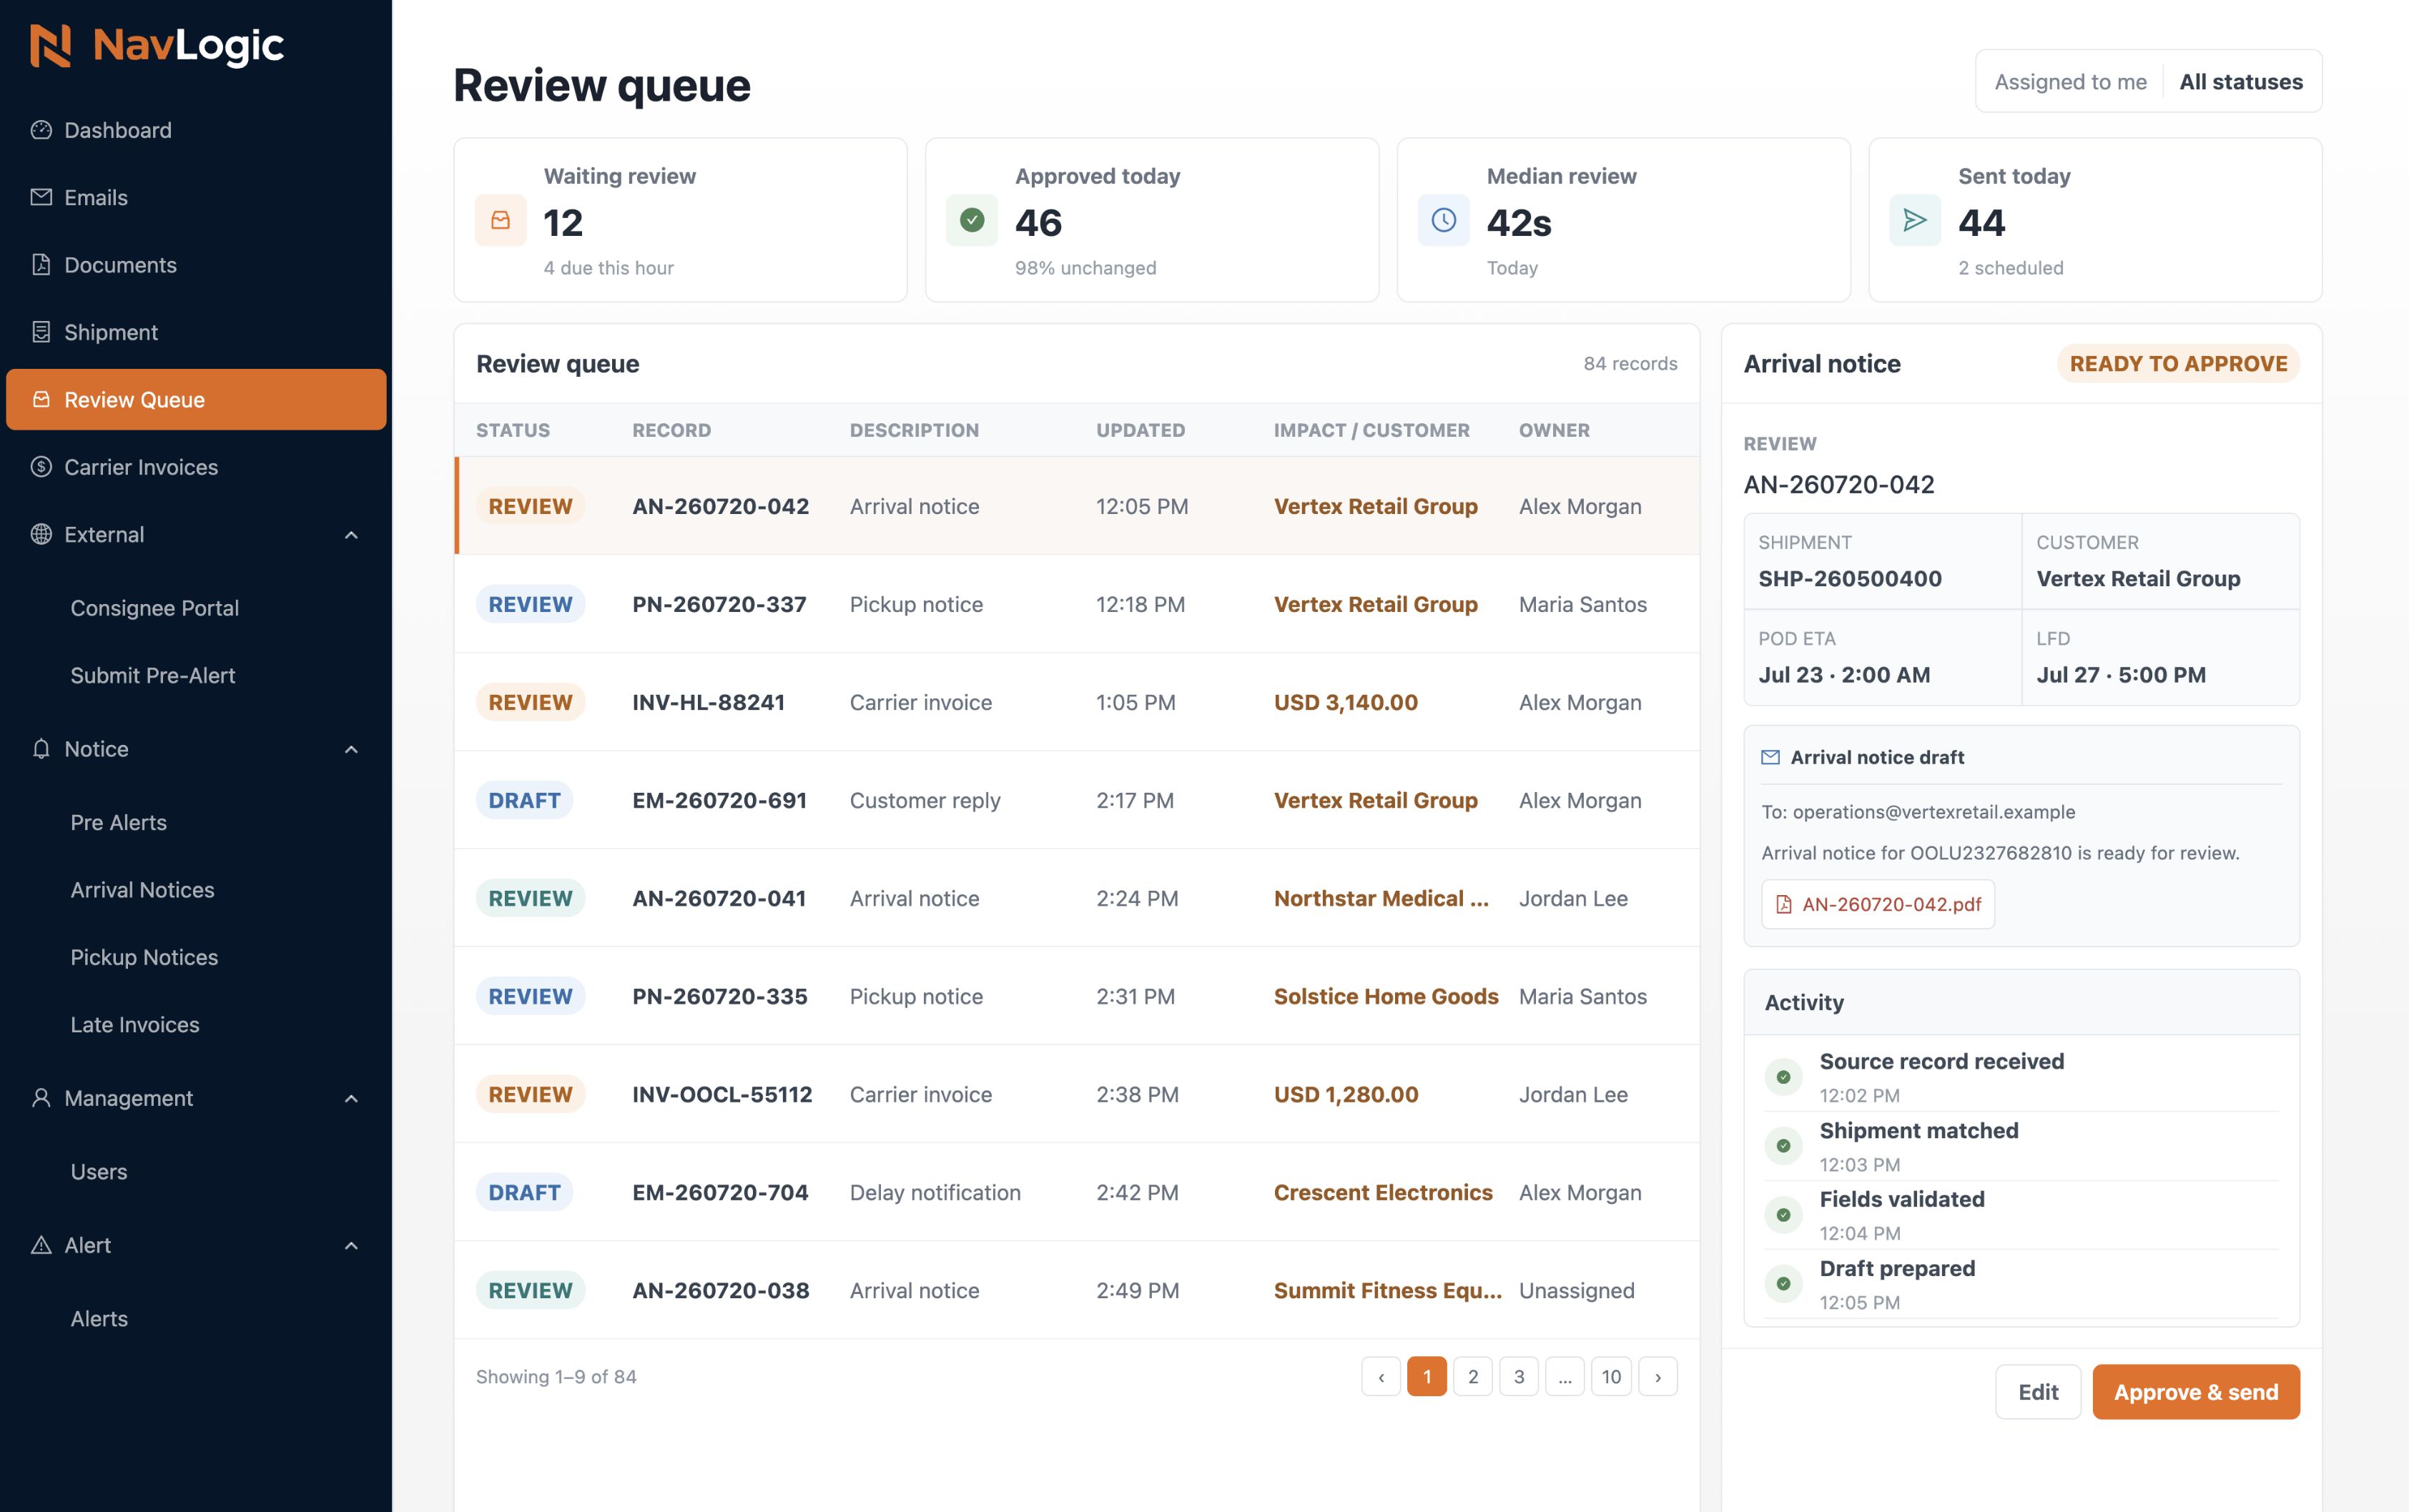2409x1512 pixels.
Task: Click the Alert triangle icon
Action: [41, 1245]
